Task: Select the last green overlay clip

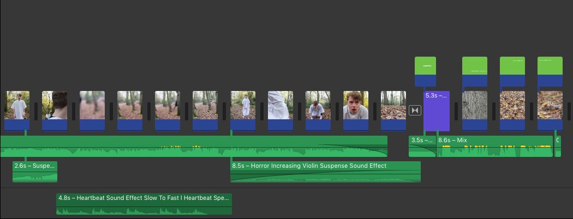Action: [x=550, y=71]
